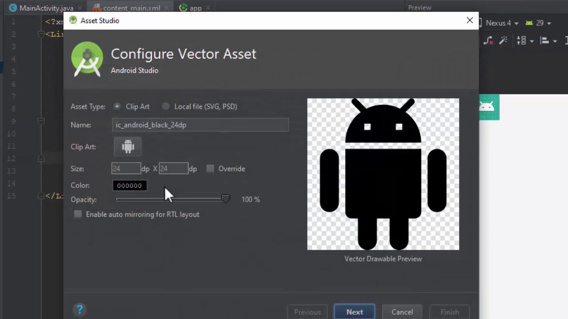Screen dimensions: 568x319
Task: Click the height size field
Action: click(x=174, y=168)
